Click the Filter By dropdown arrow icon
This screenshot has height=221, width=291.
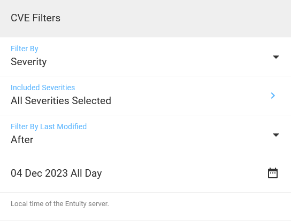point(276,57)
